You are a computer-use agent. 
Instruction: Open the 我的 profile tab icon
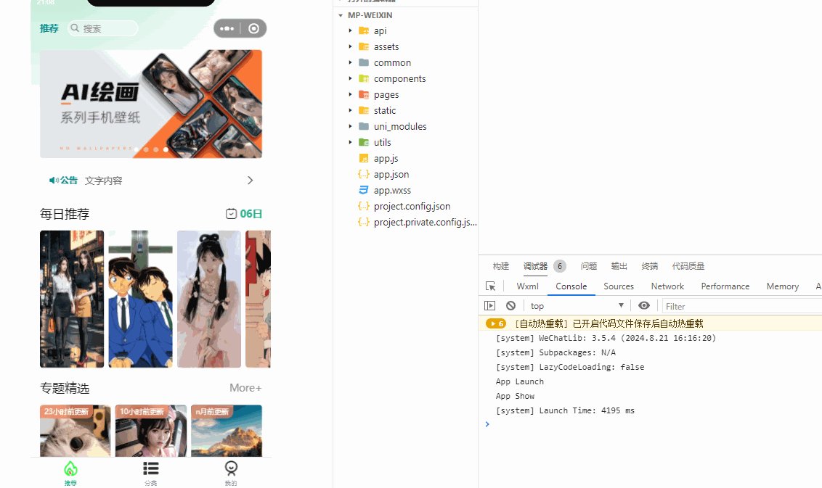pyautogui.click(x=231, y=468)
